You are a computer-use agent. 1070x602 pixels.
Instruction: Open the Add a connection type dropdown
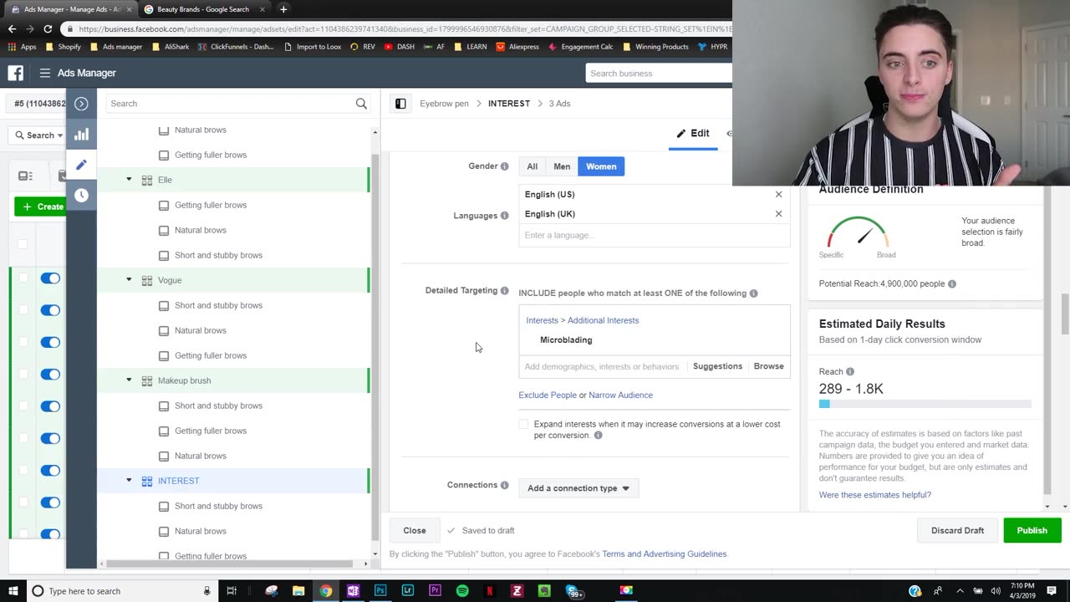[578, 488]
